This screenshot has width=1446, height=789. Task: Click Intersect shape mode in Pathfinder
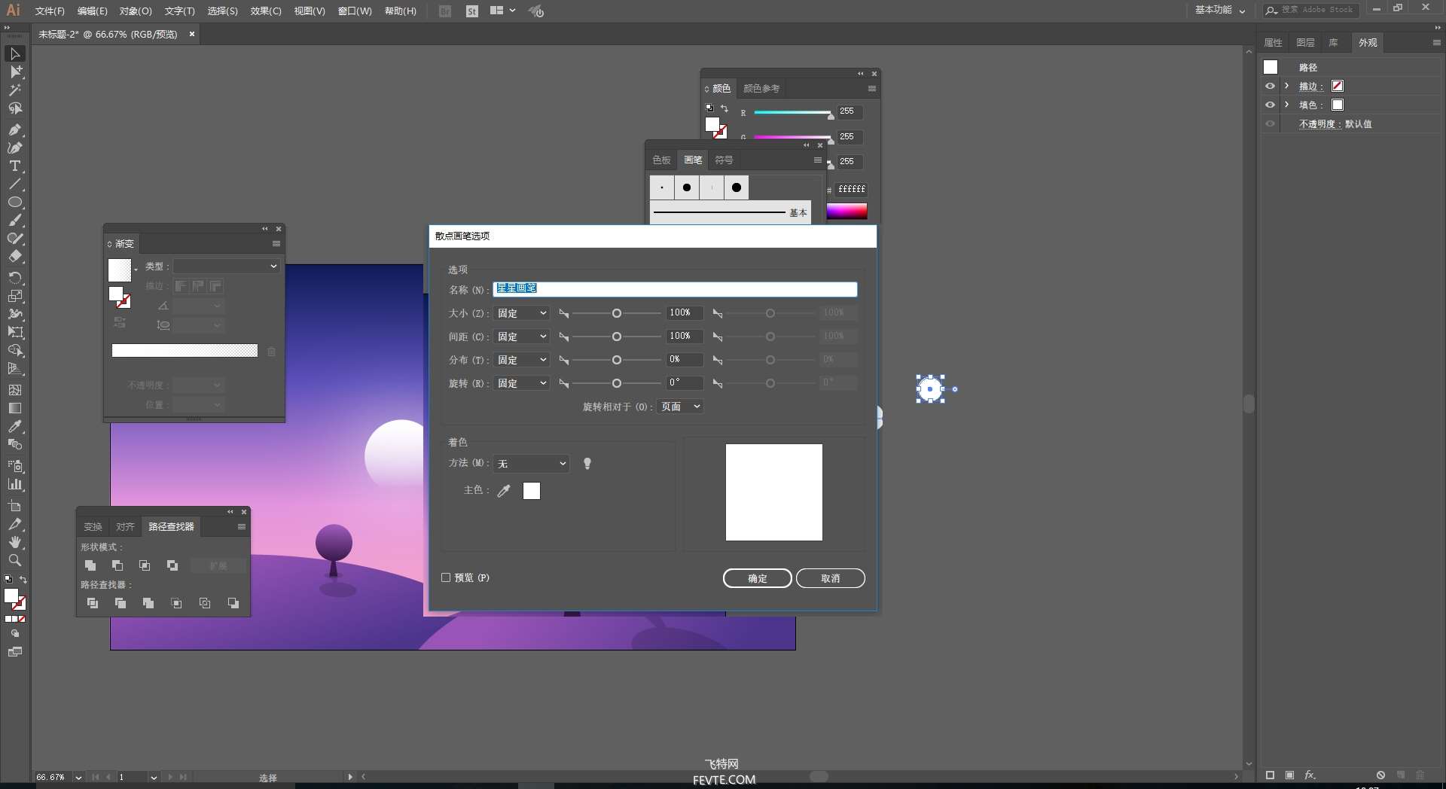145,565
